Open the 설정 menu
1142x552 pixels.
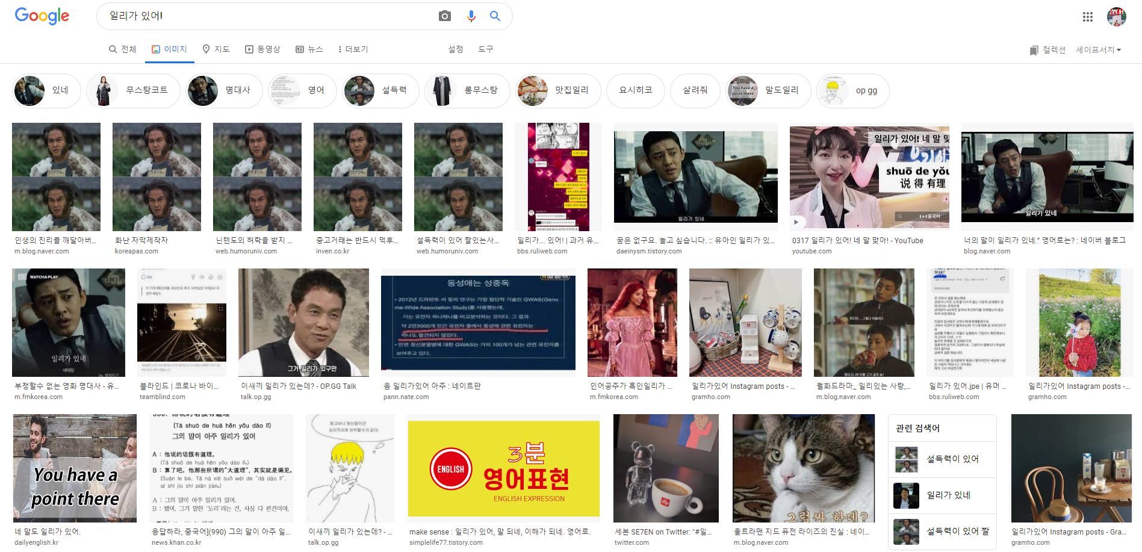(x=456, y=49)
